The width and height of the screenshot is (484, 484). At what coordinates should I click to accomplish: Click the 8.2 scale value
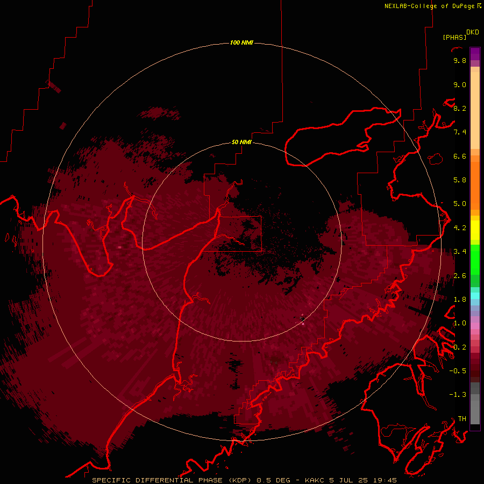click(460, 108)
